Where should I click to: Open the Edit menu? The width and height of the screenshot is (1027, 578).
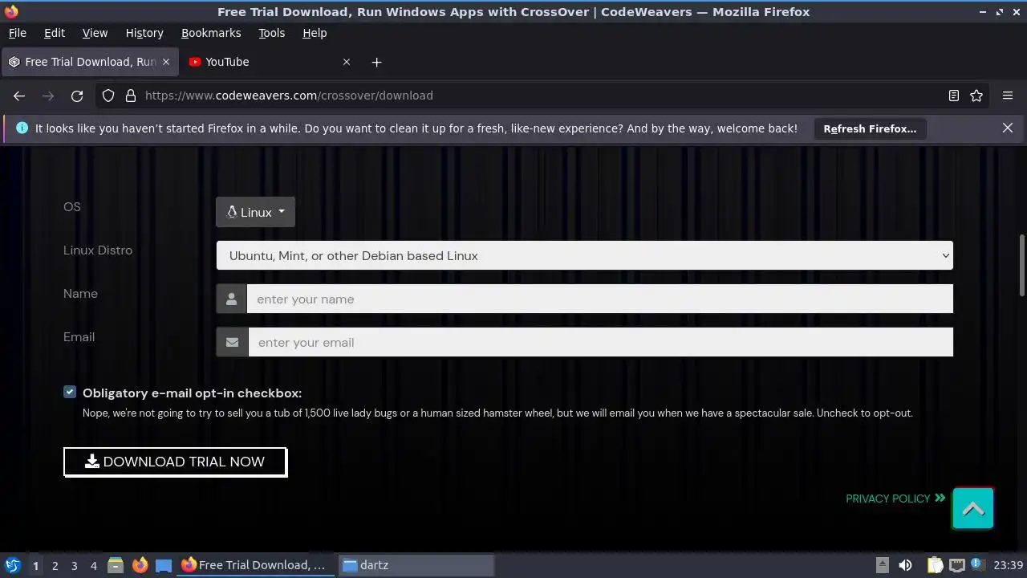click(55, 33)
